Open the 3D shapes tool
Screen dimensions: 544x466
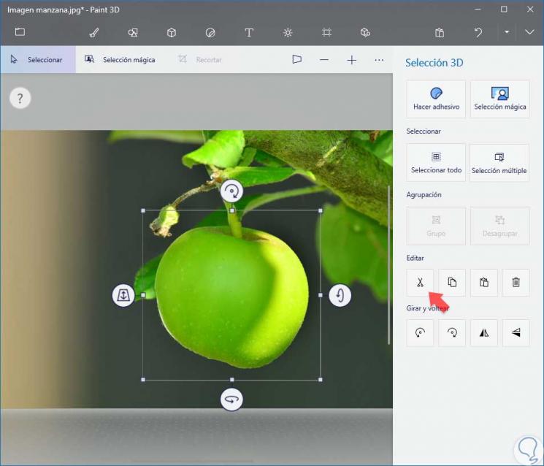pos(172,32)
